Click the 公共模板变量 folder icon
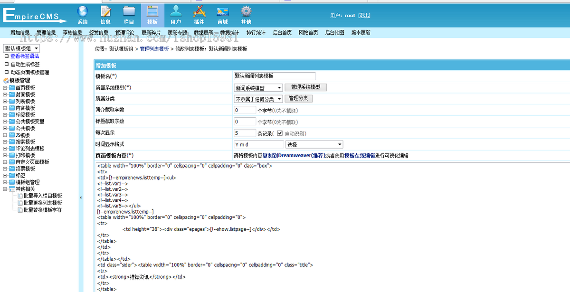570x292 pixels. click(x=12, y=122)
